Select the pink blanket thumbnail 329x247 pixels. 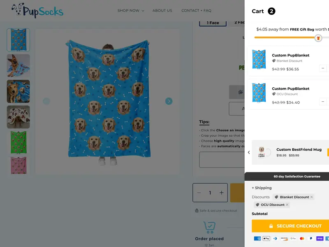18,165
